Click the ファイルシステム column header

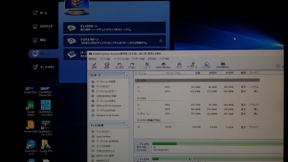click(174, 73)
